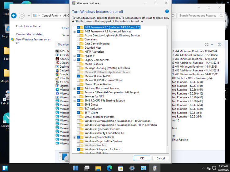The image size is (230, 172).
Task: Enable Active Directory Lightweight Directory Services
Action: pos(78,36)
